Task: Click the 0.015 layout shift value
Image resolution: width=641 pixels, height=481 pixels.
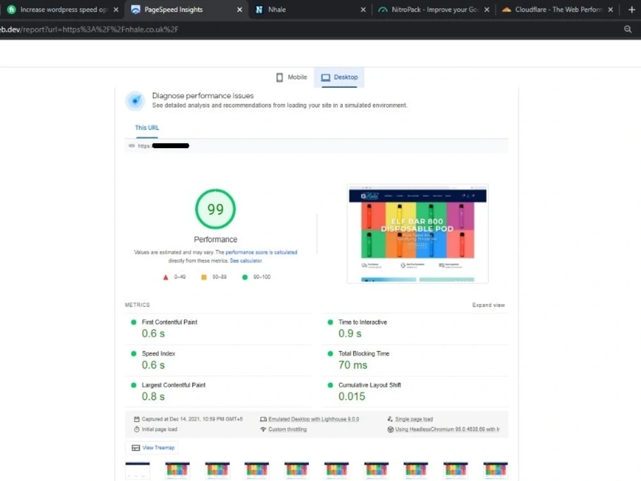Action: click(x=351, y=396)
